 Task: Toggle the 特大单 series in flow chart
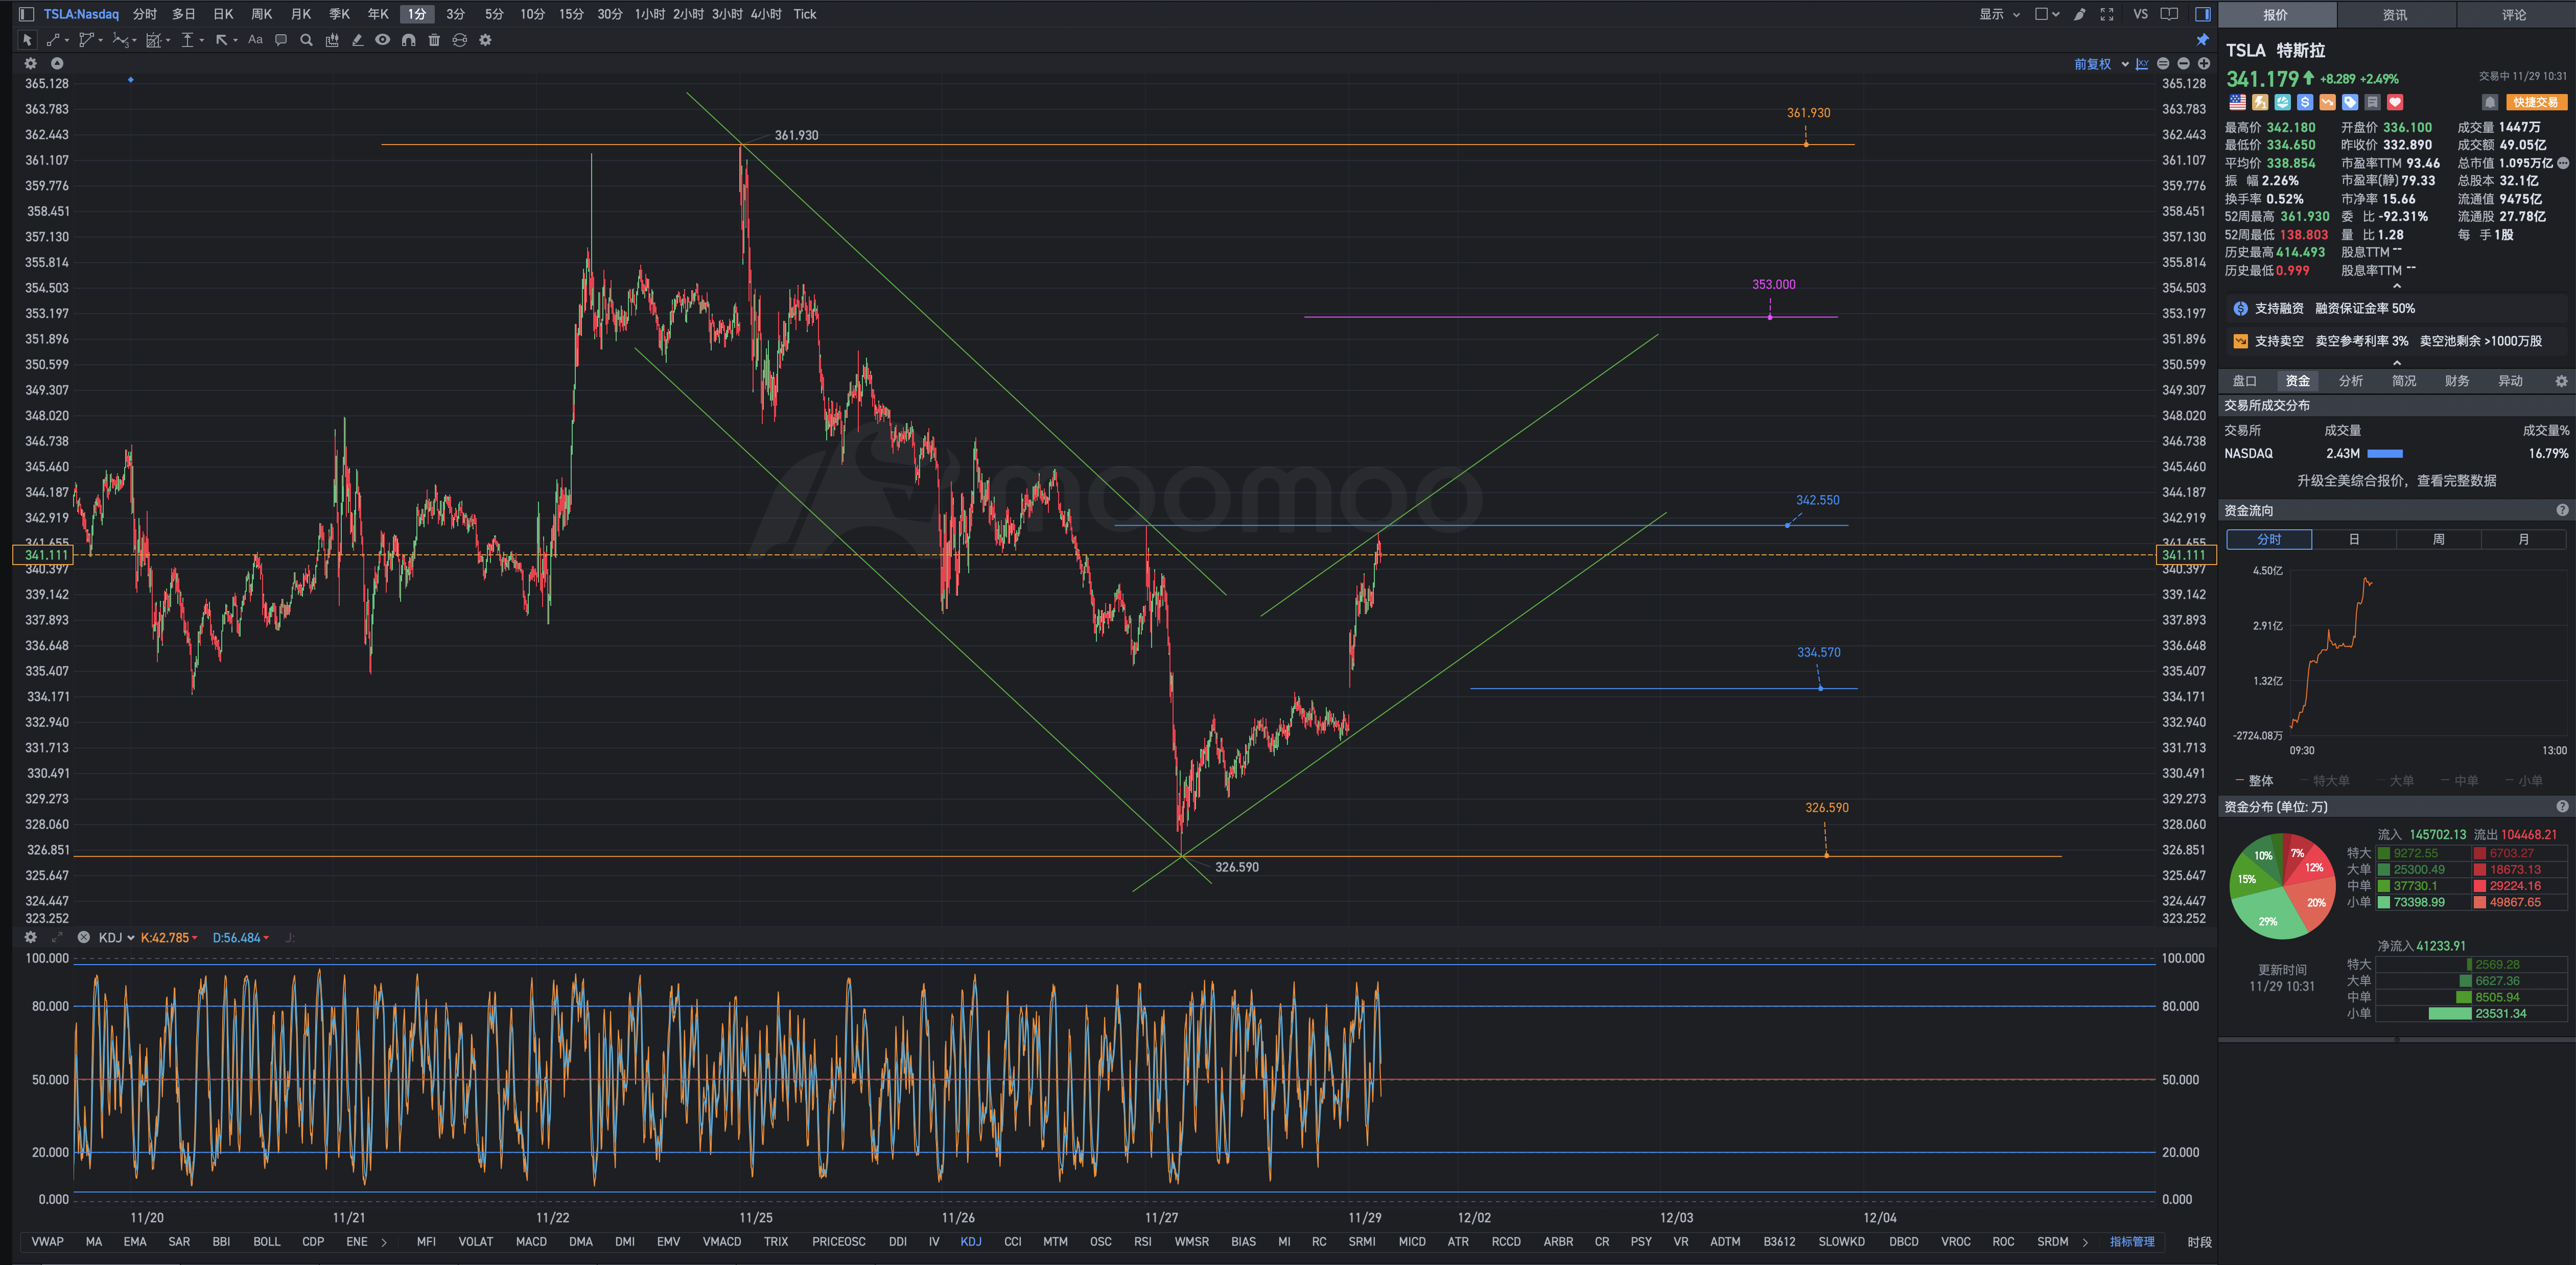coord(2325,781)
